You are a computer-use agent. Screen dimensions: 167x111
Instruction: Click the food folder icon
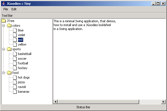pyautogui.click(x=9, y=73)
